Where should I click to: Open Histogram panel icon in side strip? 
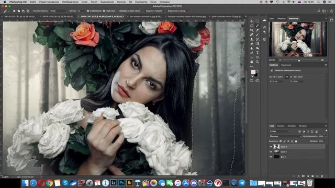pyautogui.click(x=264, y=20)
